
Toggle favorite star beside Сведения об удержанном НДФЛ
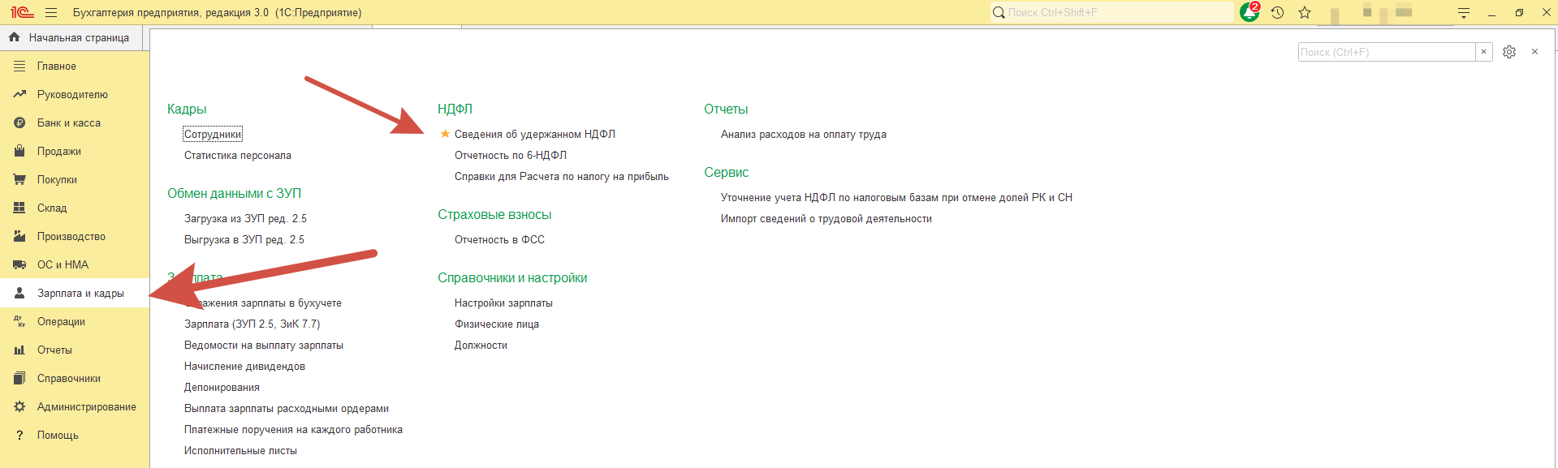tap(445, 135)
